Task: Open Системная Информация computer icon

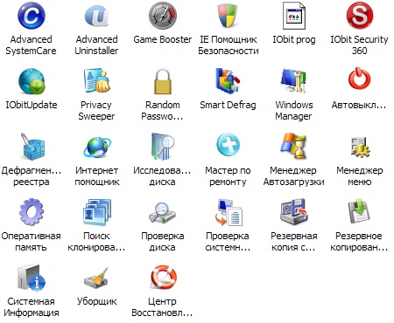Action: pos(32,278)
